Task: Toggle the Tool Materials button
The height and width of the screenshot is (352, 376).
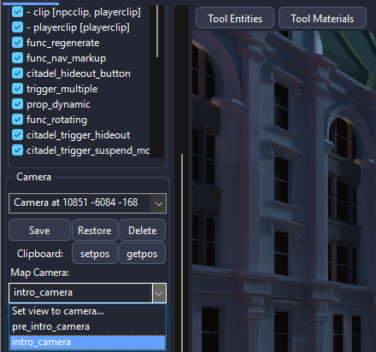Action: (x=322, y=19)
